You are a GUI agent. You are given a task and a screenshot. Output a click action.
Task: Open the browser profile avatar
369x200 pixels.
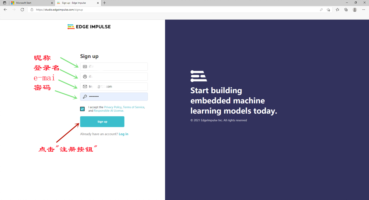coord(355,10)
